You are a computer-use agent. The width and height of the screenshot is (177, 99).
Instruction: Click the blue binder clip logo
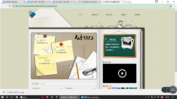32,14
